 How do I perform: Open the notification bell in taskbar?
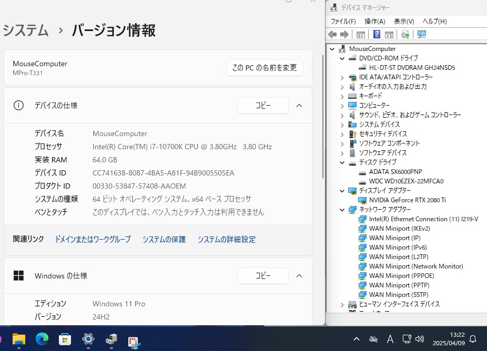(473, 339)
